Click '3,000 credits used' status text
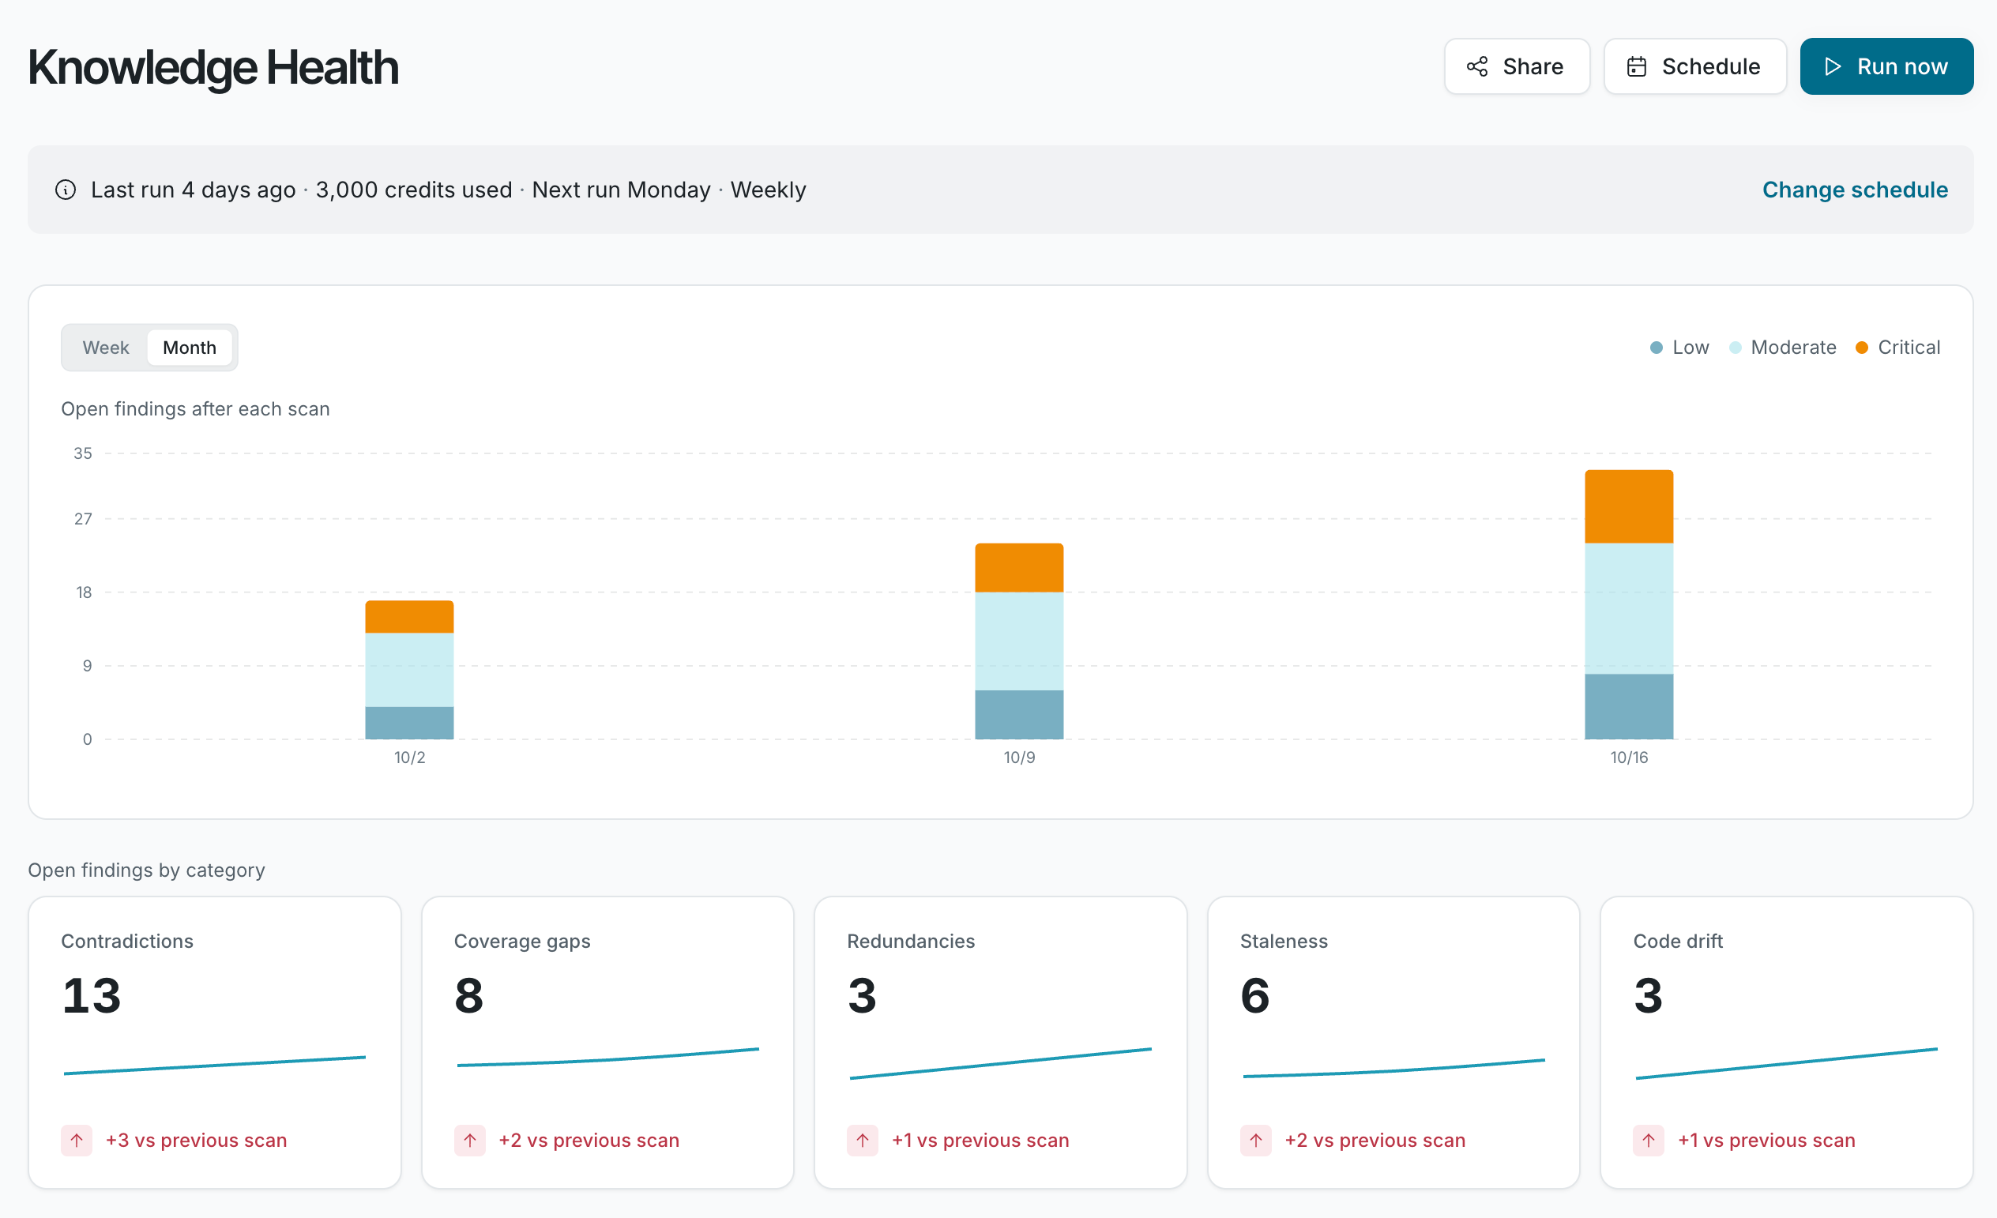 pyautogui.click(x=414, y=190)
